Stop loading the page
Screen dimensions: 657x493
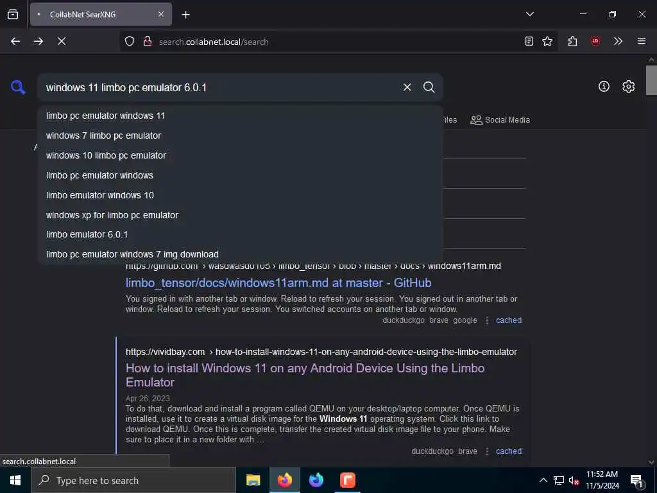62,41
